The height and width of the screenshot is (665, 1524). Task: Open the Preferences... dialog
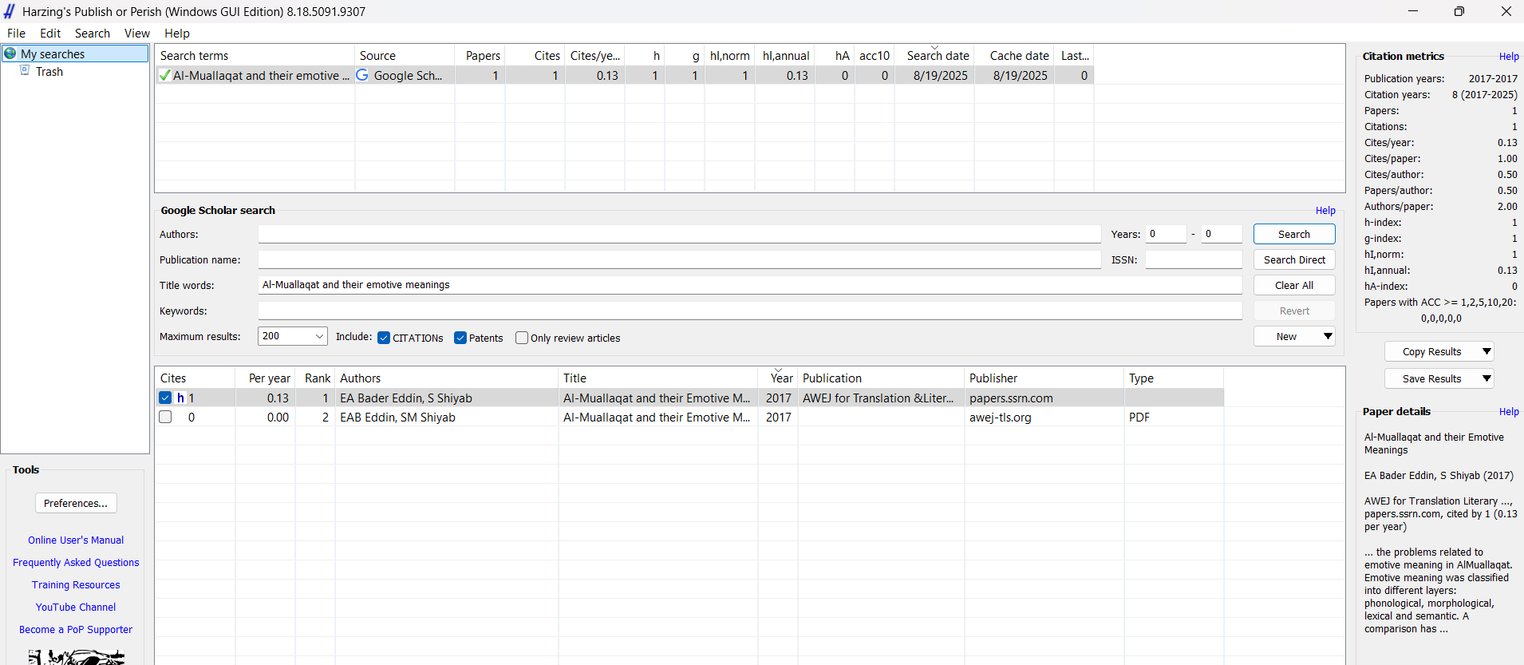[76, 503]
